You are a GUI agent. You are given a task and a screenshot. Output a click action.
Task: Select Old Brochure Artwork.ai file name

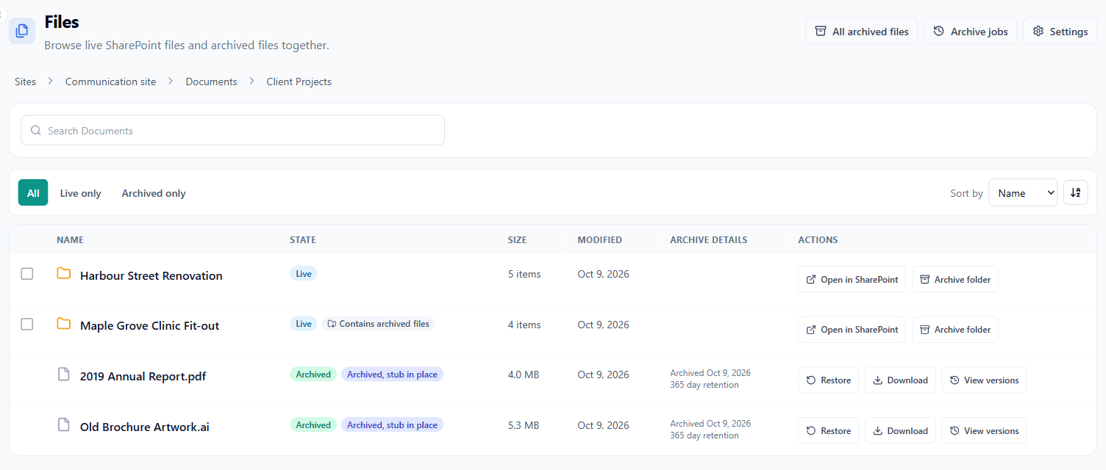coord(144,427)
